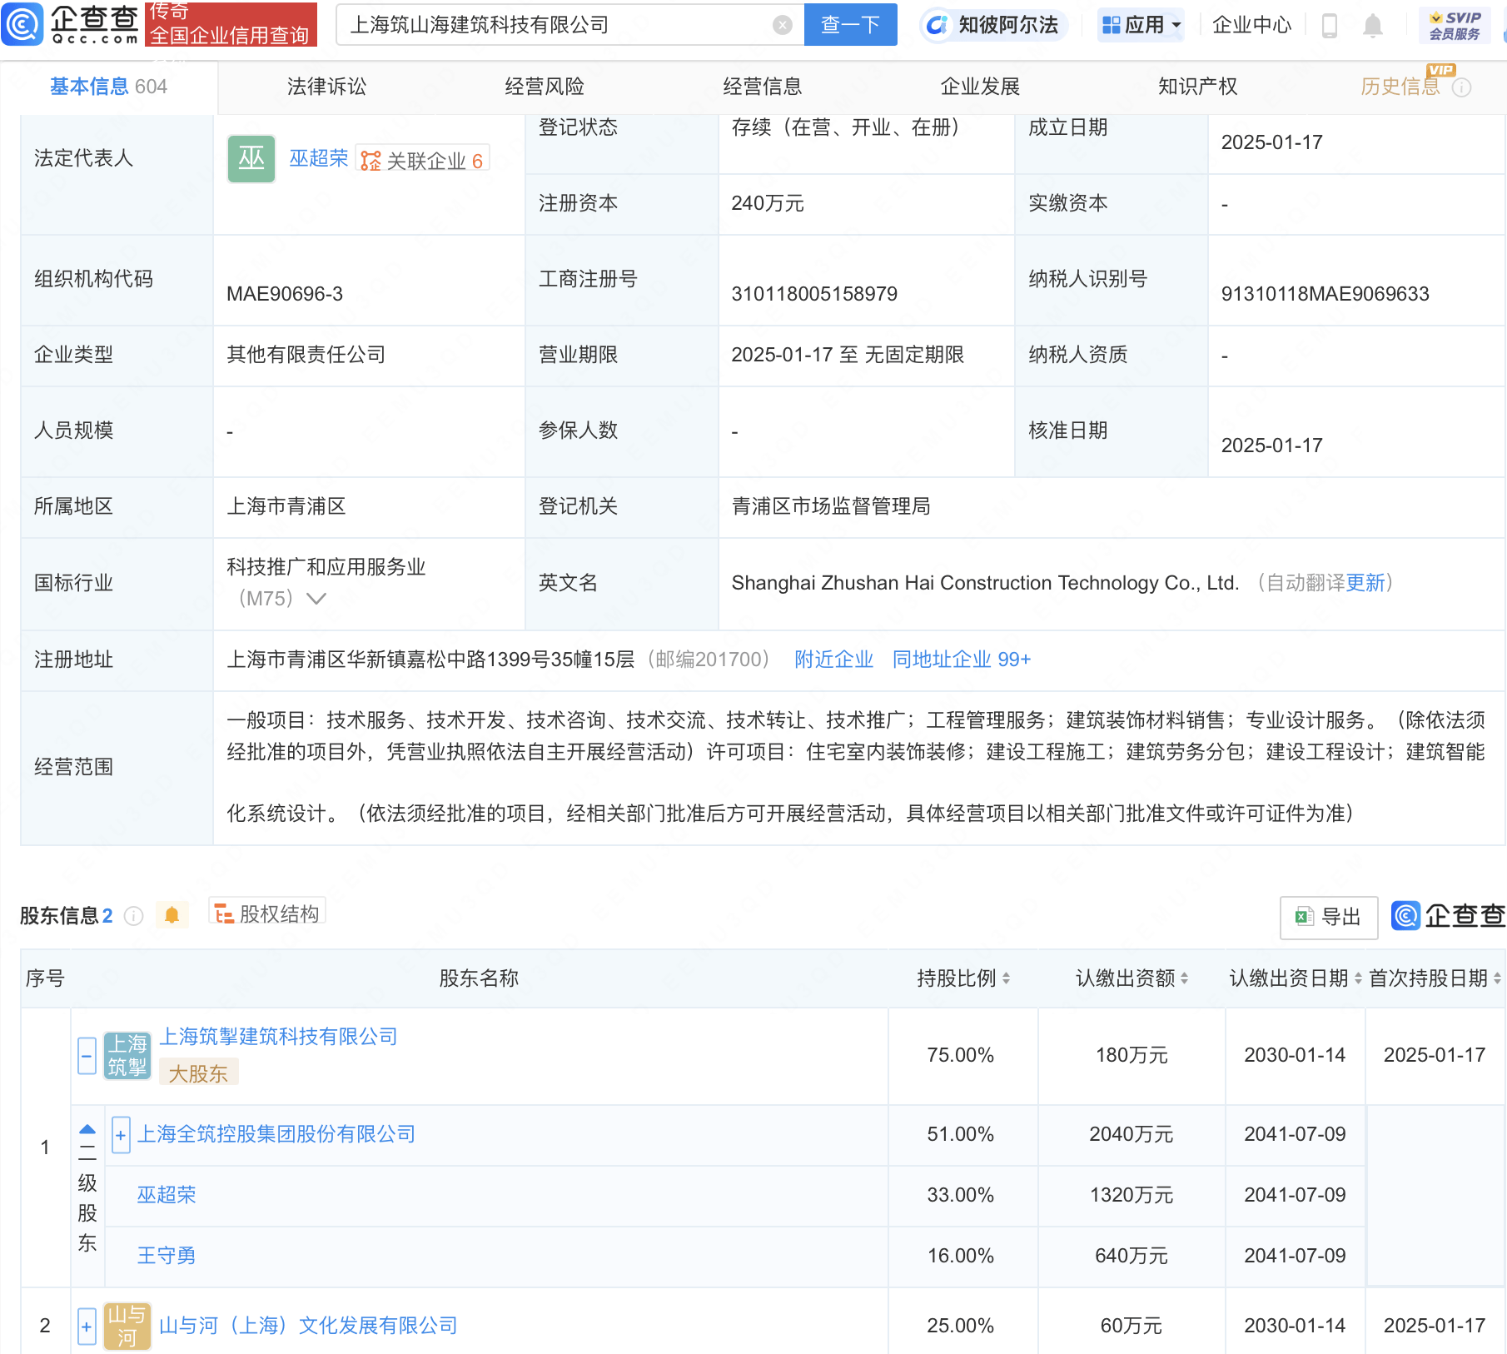Click taxpayer ID 91310118MAE9069633
The height and width of the screenshot is (1354, 1507).
point(1325,294)
